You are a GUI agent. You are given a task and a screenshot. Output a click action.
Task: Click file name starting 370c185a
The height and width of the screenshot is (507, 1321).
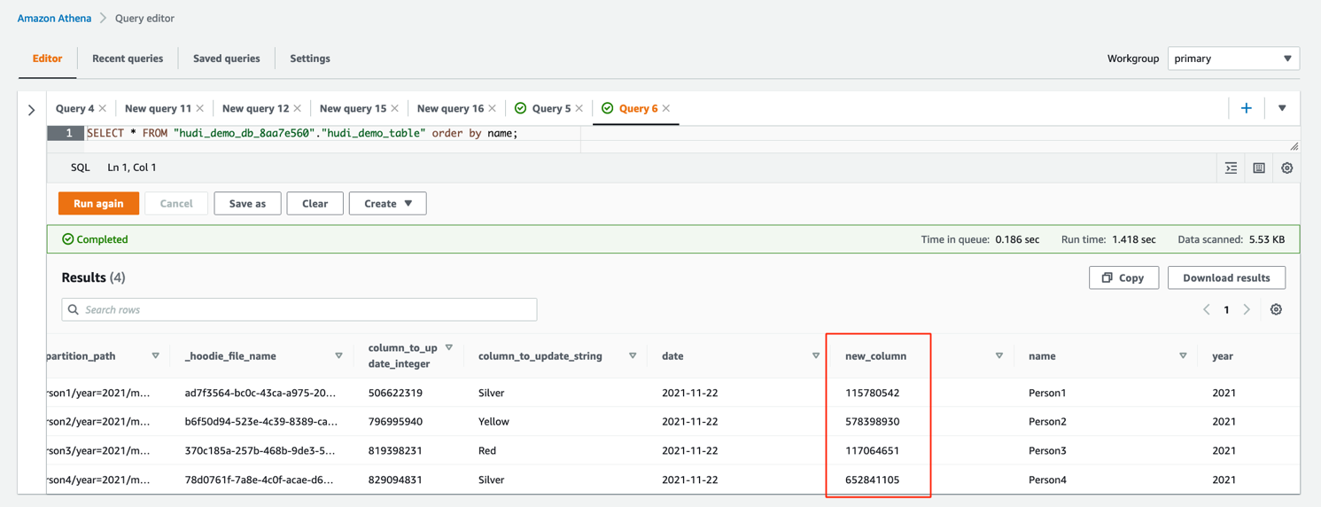(260, 450)
